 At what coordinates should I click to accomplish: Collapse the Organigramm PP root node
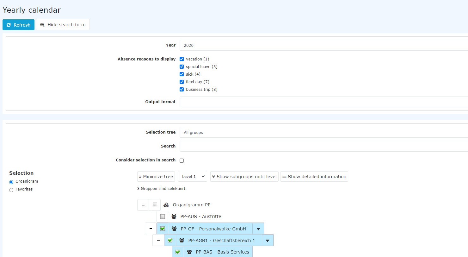click(143, 205)
